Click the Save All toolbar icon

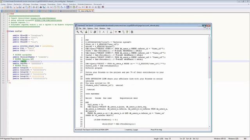coord(11,7)
